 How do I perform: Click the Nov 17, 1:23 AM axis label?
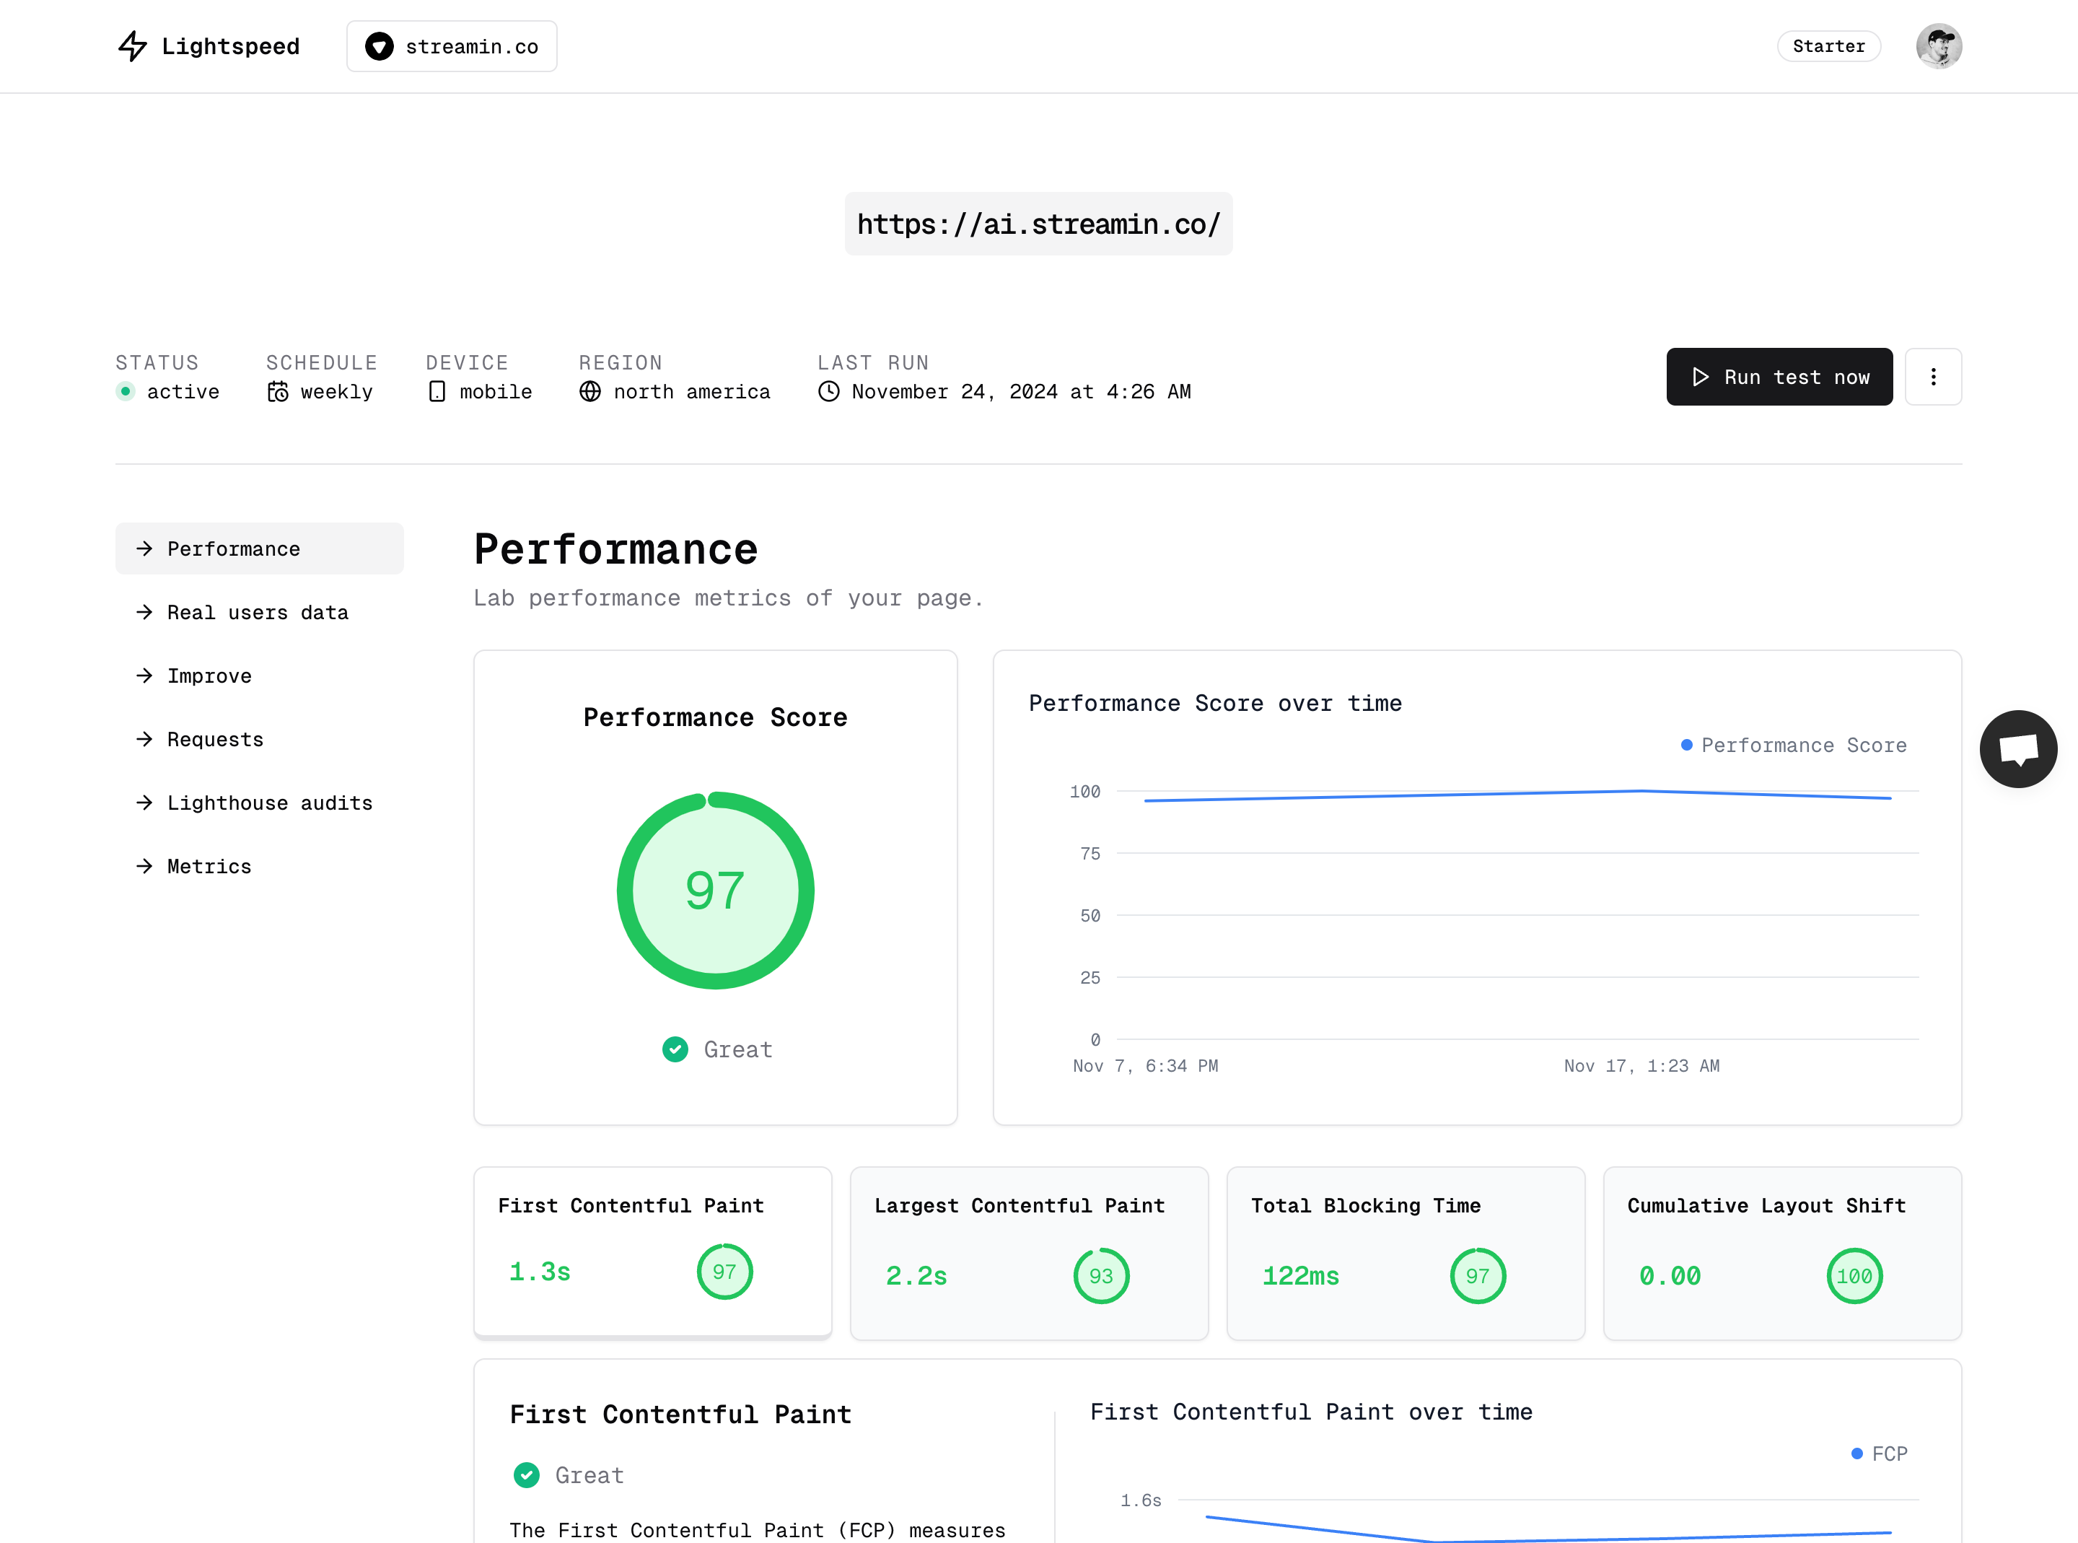[1641, 1066]
